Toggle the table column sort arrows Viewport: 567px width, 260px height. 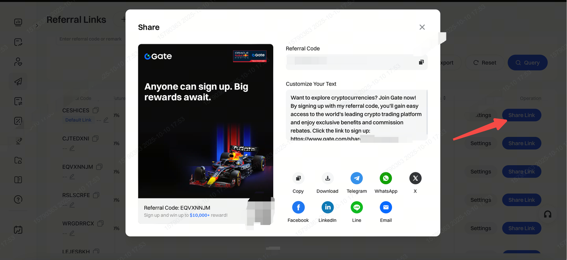[444, 98]
